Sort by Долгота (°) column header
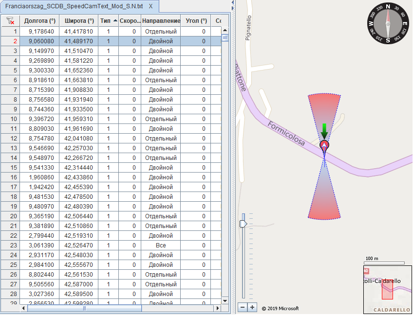 pyautogui.click(x=39, y=21)
